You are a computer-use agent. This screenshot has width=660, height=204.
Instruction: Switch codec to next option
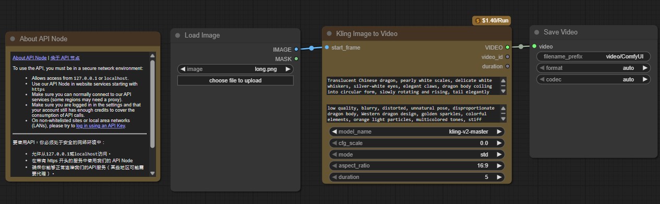pyautogui.click(x=645, y=79)
